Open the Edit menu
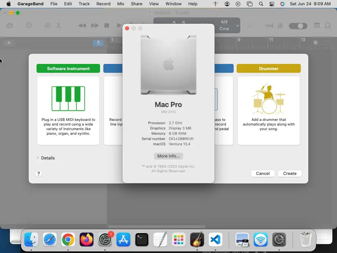Viewport: 337px width, 253px height. pos(68,4)
